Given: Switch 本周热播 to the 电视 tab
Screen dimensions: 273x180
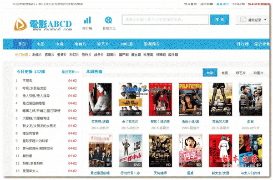Looking at the screenshot, I should (x=225, y=73).
